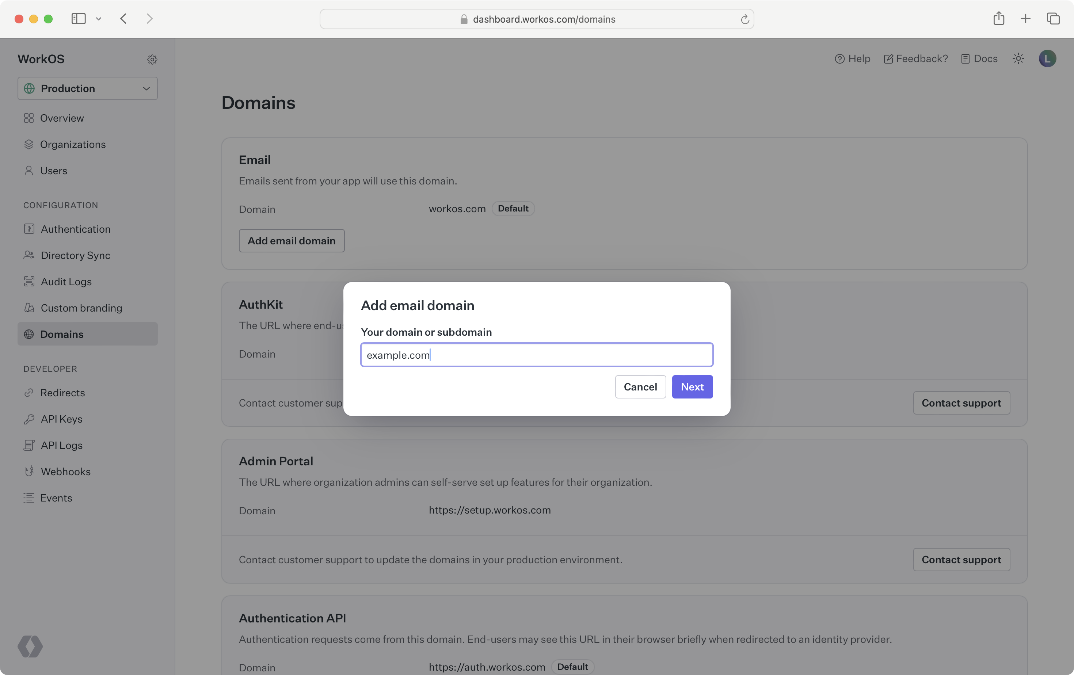
Task: Open the workspace settings gear next to WorkOS
Action: pyautogui.click(x=152, y=59)
